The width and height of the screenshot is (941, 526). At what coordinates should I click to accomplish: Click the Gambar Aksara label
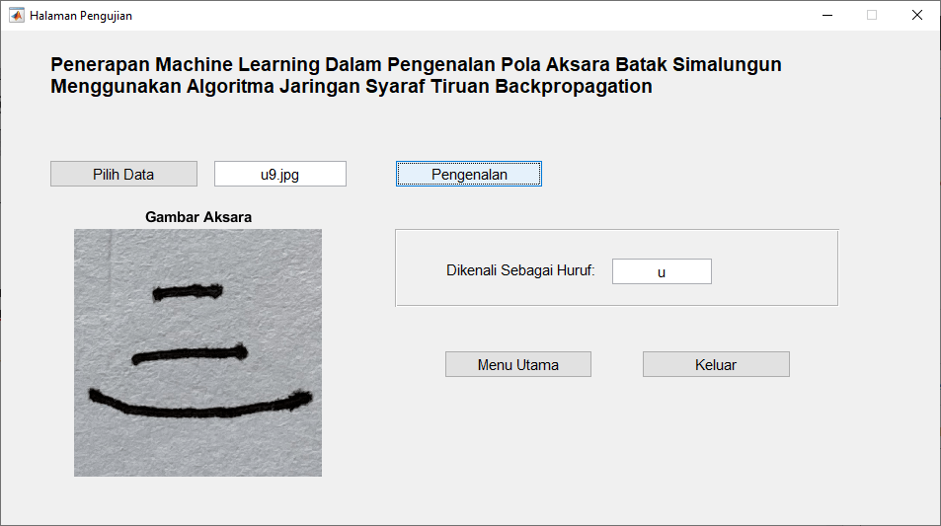pyautogui.click(x=197, y=217)
